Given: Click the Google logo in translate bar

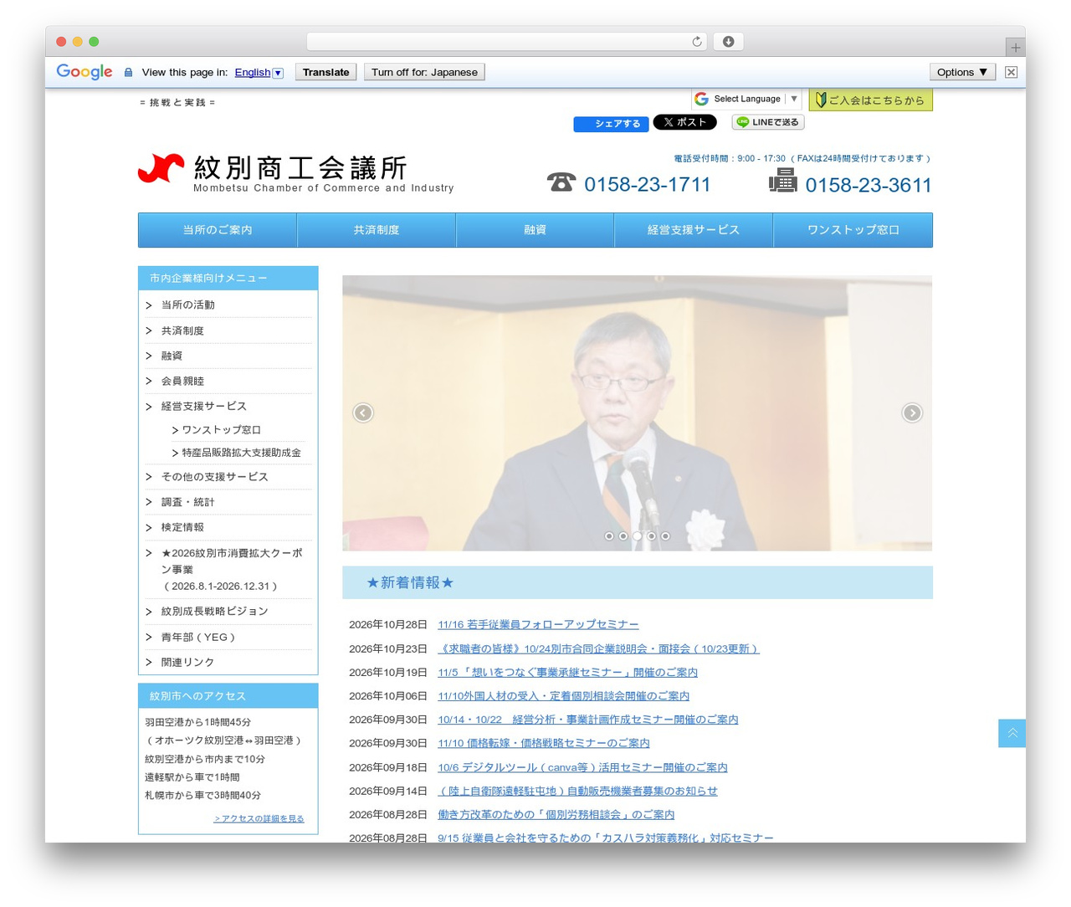Looking at the screenshot, I should [85, 72].
